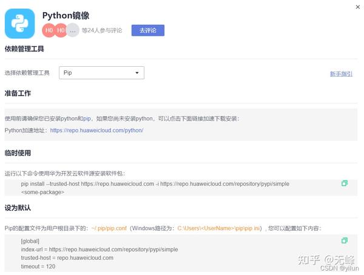Close the Python镜像 dialog
The height and width of the screenshot is (275, 364).
click(358, 7)
